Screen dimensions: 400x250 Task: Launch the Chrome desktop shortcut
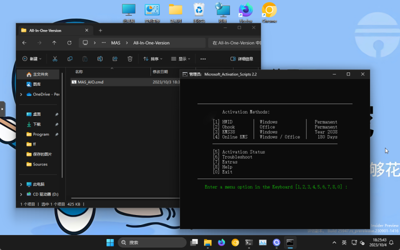(x=269, y=13)
